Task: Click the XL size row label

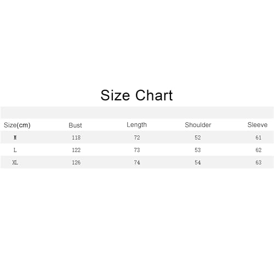Action: click(15, 162)
